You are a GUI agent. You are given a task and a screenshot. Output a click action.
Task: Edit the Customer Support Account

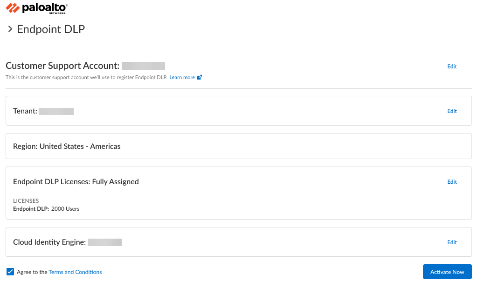452,67
